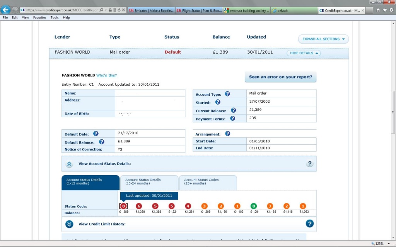Open the Favorites menu

pos(39,18)
